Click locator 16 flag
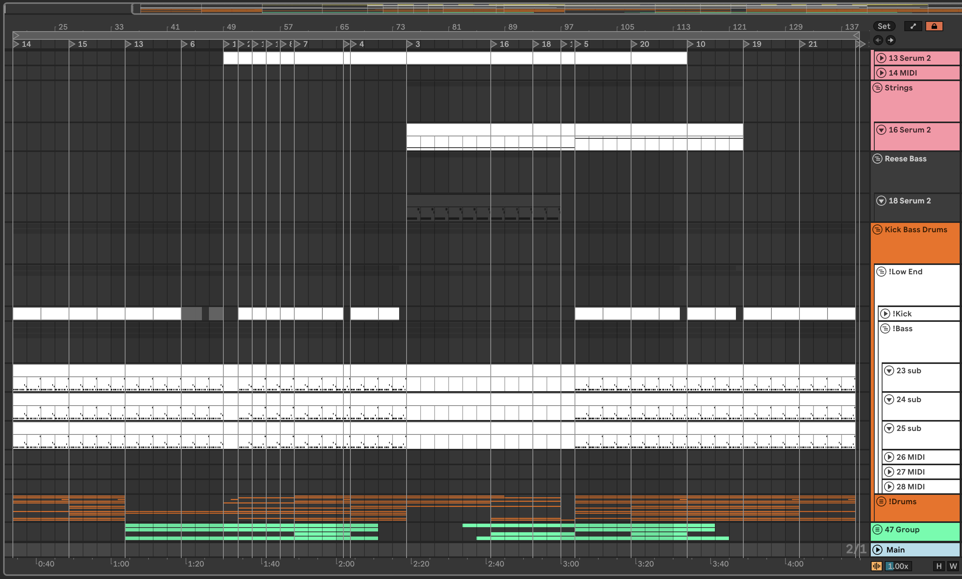Image resolution: width=962 pixels, height=579 pixels. [494, 44]
